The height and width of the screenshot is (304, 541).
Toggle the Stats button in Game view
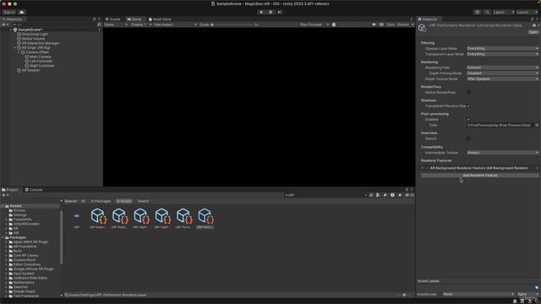click(391, 24)
